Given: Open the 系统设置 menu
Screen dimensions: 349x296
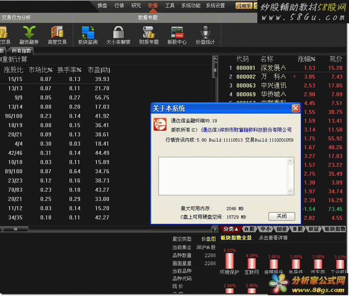Looking at the screenshot, I should (x=215, y=5).
